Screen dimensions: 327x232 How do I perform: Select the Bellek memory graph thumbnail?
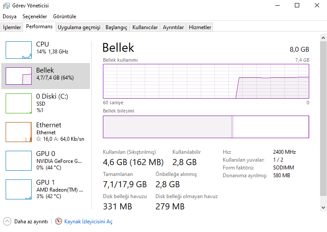tap(19, 76)
